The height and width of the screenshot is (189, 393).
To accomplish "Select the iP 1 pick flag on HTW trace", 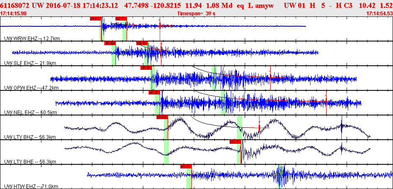I will [x=186, y=166].
